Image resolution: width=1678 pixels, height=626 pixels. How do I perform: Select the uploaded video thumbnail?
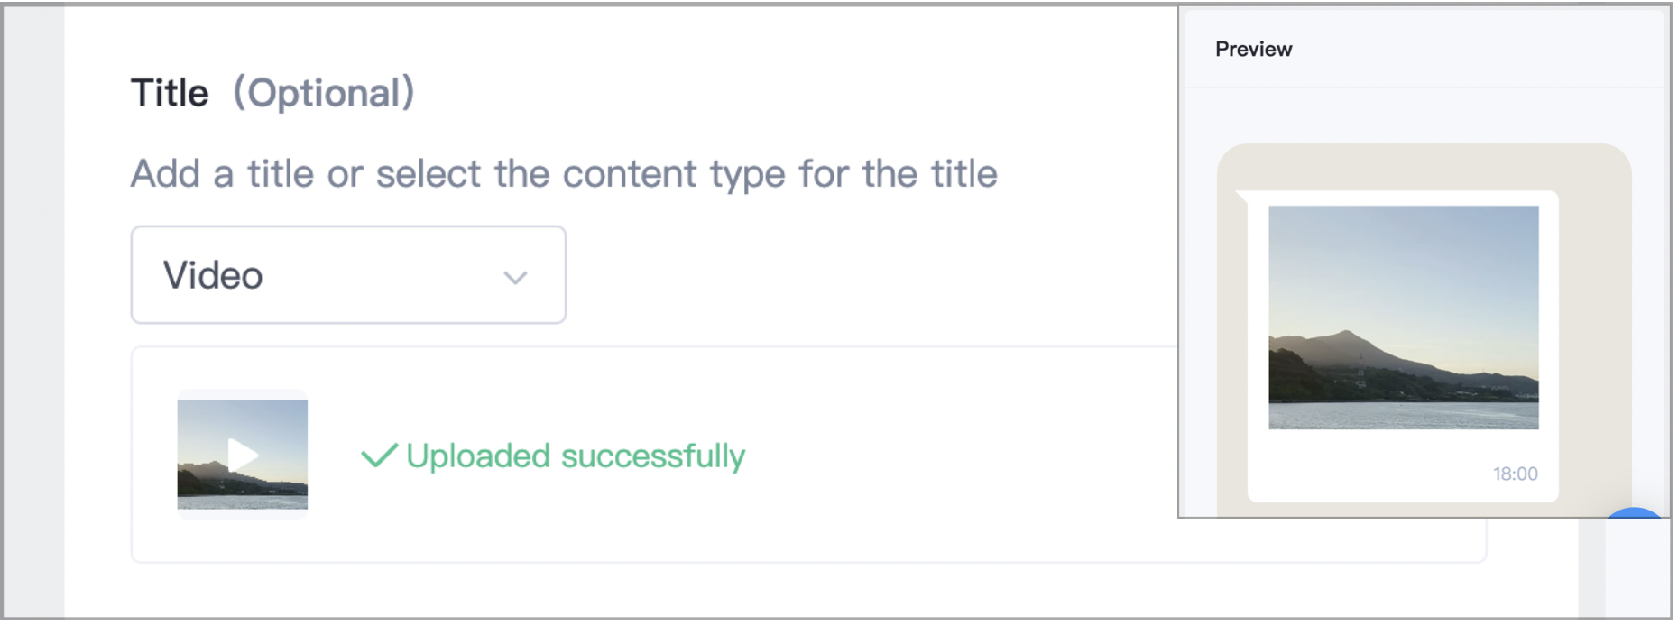[x=243, y=455]
